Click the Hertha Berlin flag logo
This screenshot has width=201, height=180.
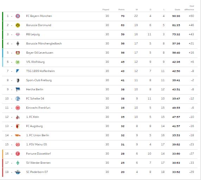pyautogui.click(x=18, y=89)
